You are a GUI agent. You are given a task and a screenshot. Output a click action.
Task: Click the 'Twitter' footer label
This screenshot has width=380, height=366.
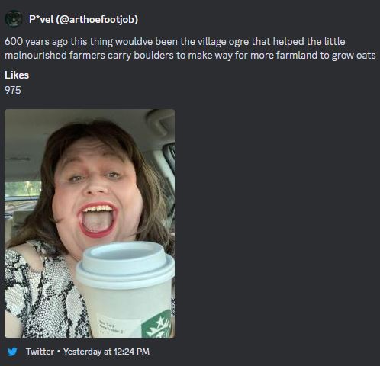click(40, 352)
